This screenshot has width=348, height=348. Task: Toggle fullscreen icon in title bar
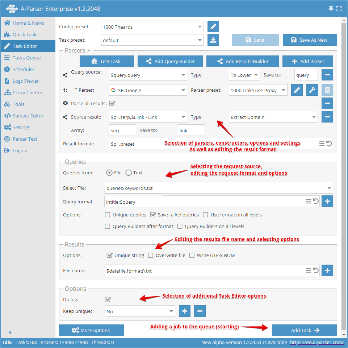pyautogui.click(x=339, y=9)
